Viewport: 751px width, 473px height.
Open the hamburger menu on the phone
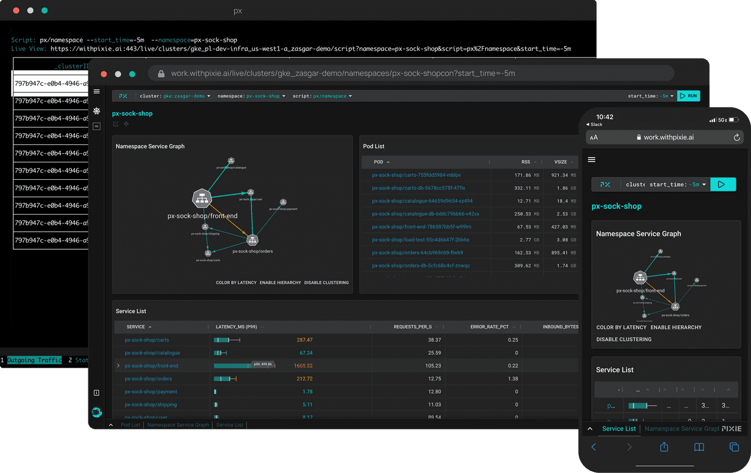[592, 159]
